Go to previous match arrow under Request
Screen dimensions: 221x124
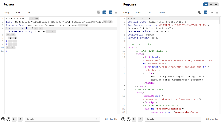(x=14, y=119)
